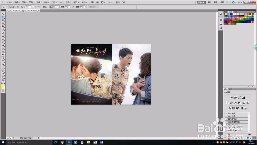Viewport: 257px width, 145px height.
Task: Select the Pen tool
Action: [x=3, y=58]
